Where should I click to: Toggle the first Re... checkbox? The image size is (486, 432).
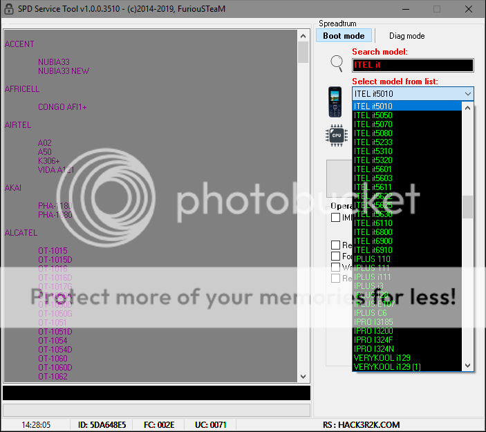(x=336, y=245)
